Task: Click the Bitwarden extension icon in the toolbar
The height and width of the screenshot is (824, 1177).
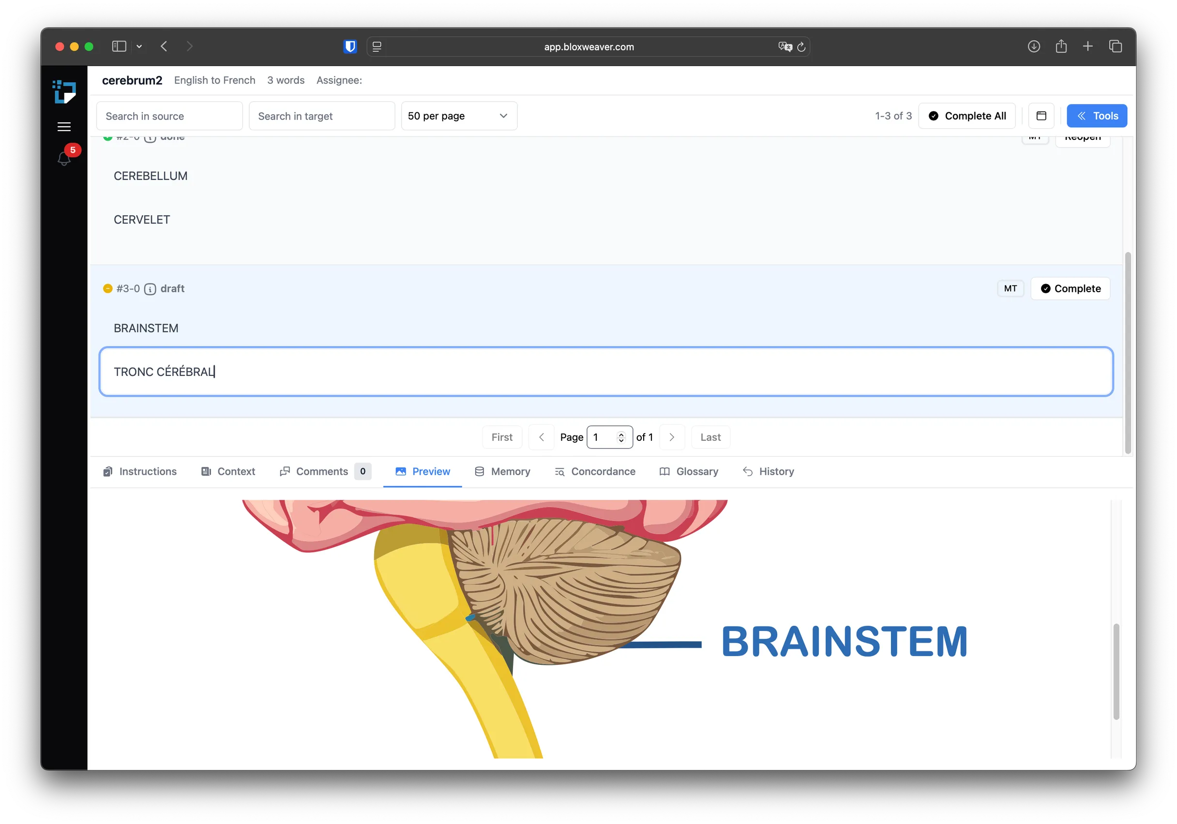Action: (350, 46)
